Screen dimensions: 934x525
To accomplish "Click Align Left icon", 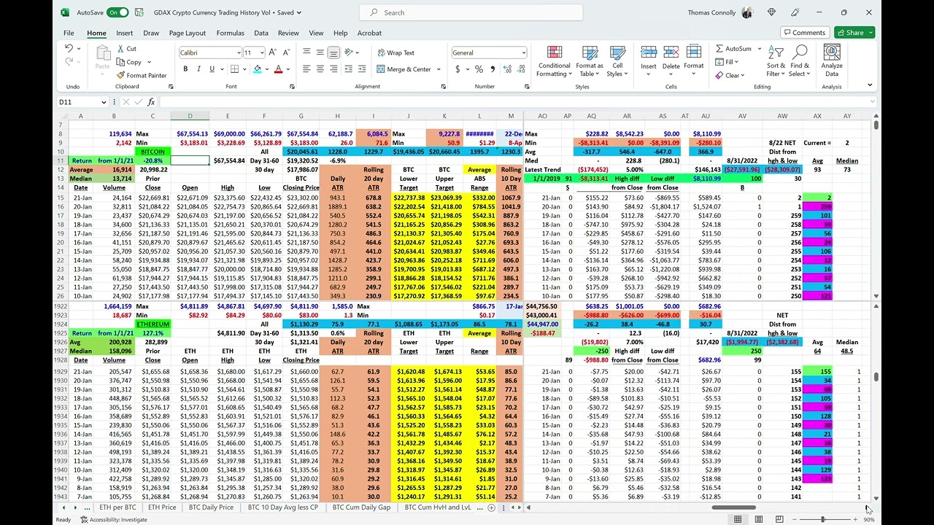I will tap(307, 69).
